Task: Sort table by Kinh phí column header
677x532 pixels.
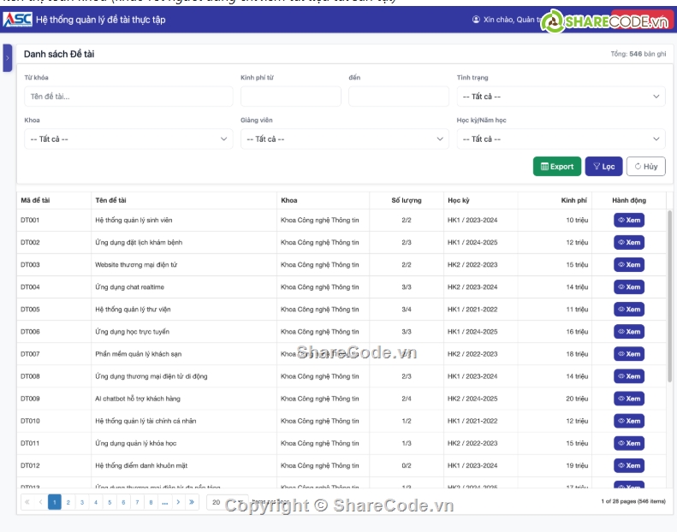Action: click(573, 200)
